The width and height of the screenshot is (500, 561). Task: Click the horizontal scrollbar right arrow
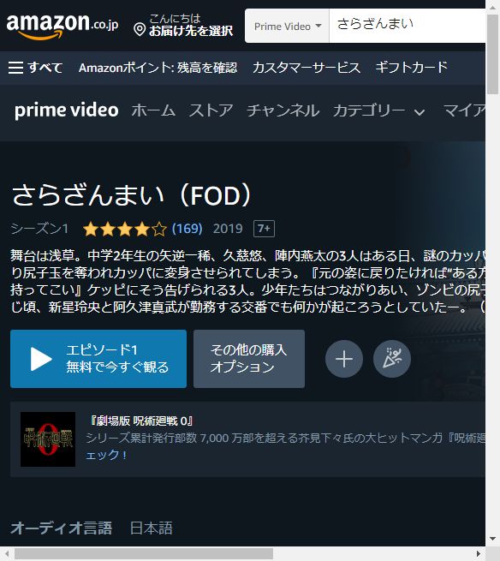pyautogui.click(x=479, y=554)
